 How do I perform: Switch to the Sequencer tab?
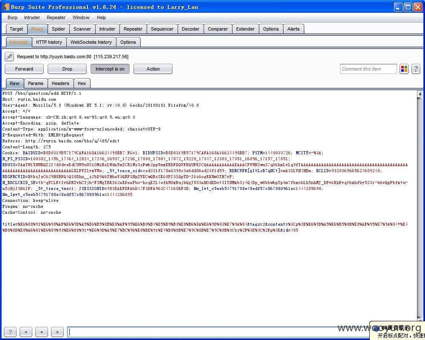point(162,29)
